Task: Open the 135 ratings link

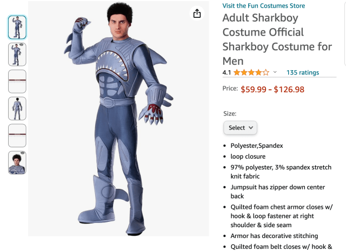Action: coord(303,72)
